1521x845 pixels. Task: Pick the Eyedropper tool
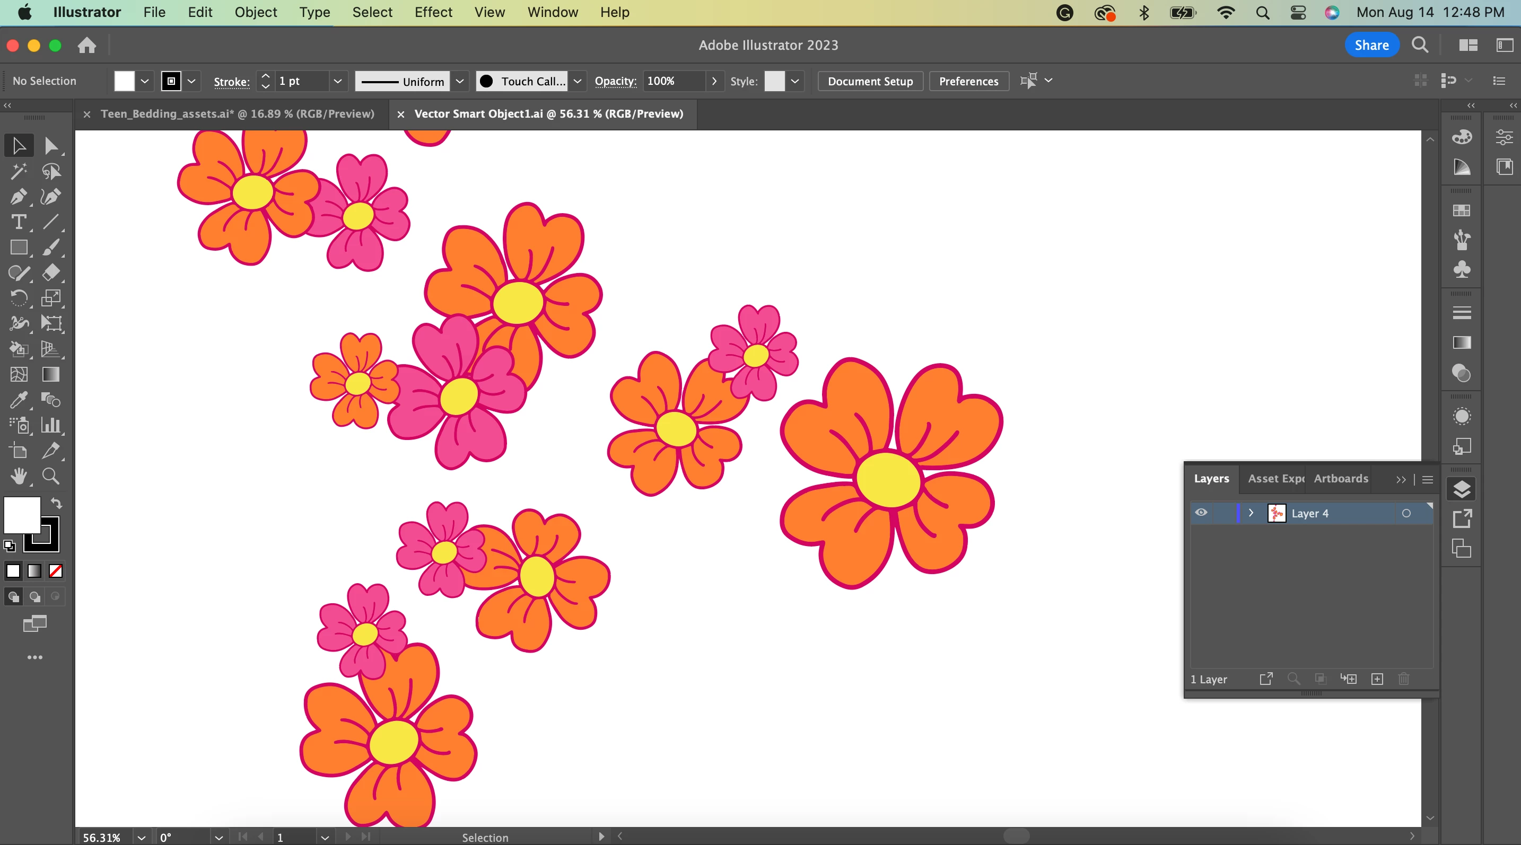pyautogui.click(x=19, y=400)
